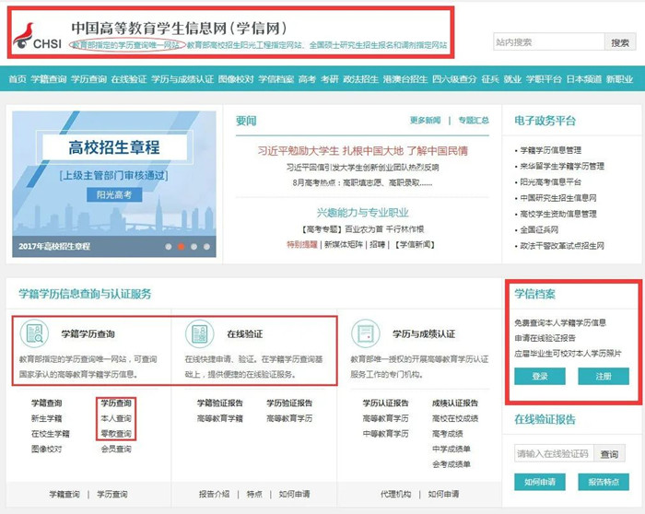This screenshot has height=514, width=645.
Task: Open 学职平台 navigation item
Action: (x=544, y=79)
